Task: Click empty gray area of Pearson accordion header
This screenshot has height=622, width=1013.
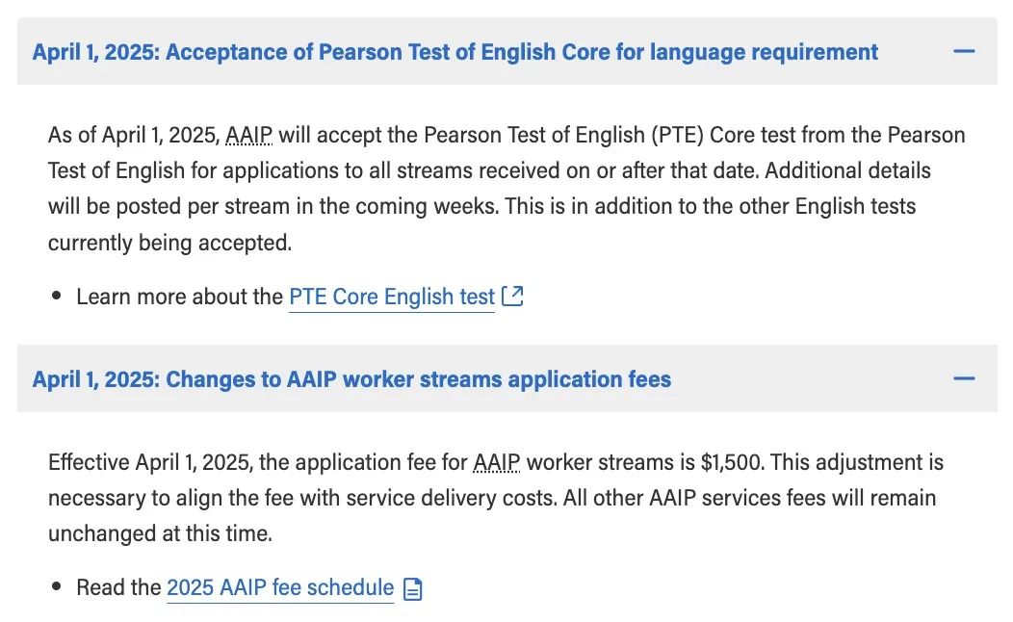Action: pos(914,51)
